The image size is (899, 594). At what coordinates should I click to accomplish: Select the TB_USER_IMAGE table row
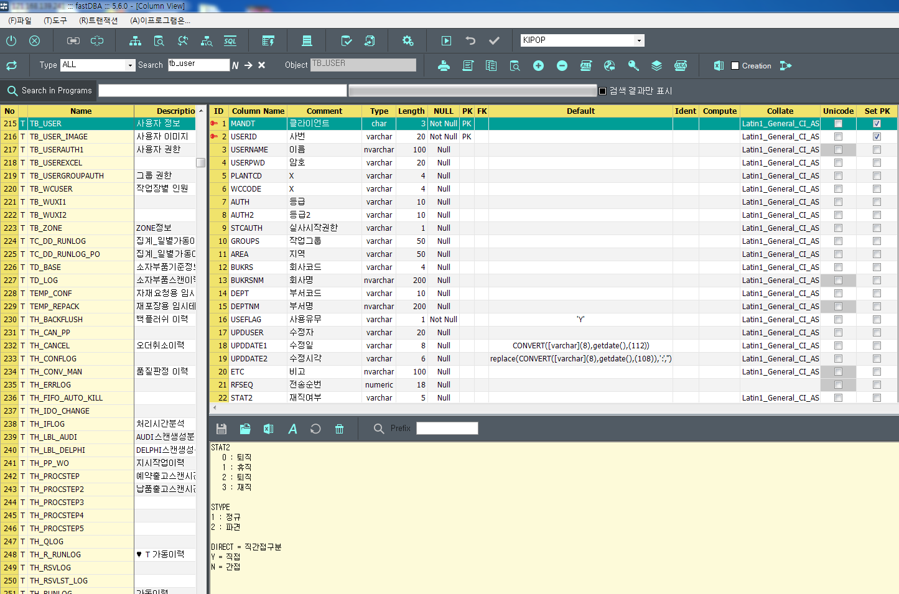[x=98, y=137]
